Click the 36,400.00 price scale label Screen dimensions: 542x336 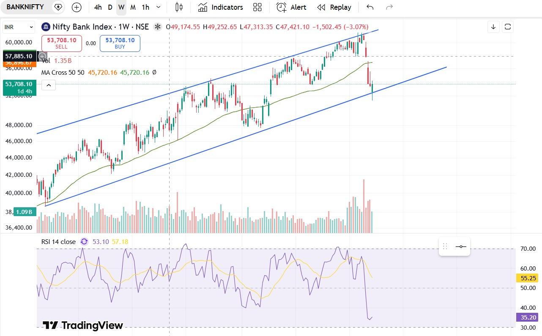click(x=19, y=228)
